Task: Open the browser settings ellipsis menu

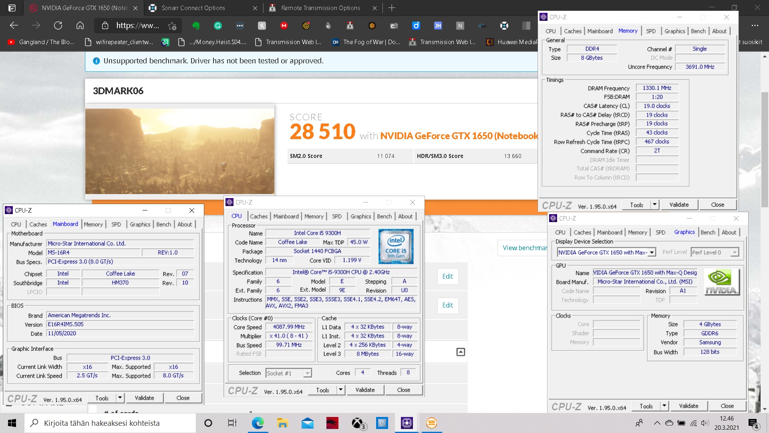Action: click(755, 26)
